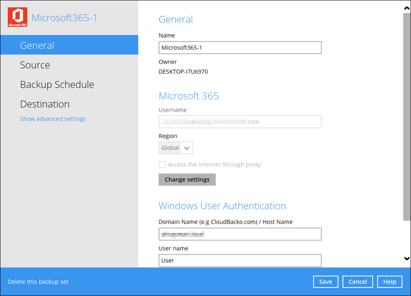Open Help from the bottom bar
This screenshot has width=411, height=296.
[x=390, y=282]
